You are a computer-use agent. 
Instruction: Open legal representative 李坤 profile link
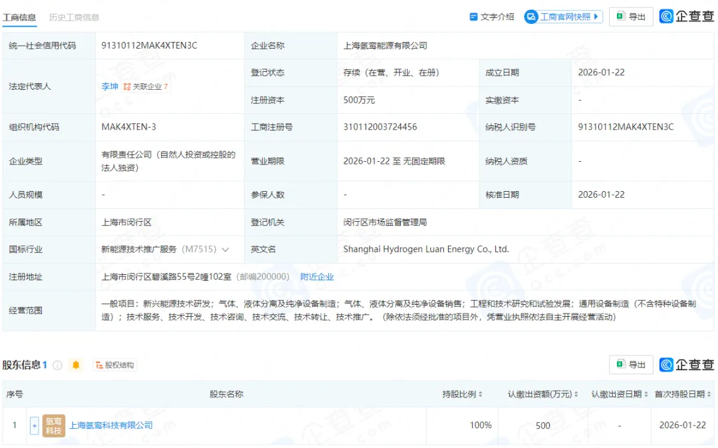point(110,87)
